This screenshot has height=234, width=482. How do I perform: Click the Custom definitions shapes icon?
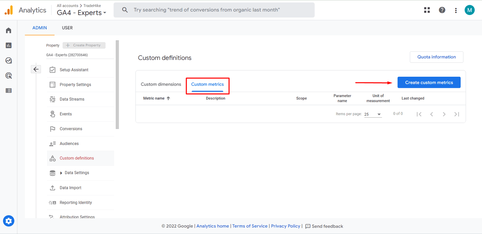[x=52, y=158]
